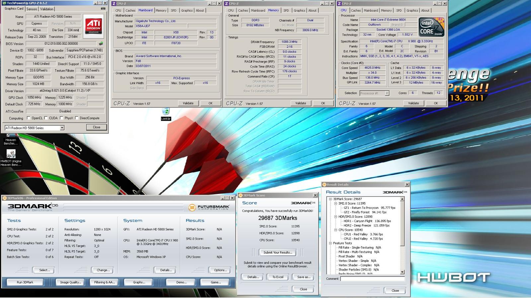Image resolution: width=531 pixels, height=298 pixels.
Task: Click the Intel Core i7 logo in CPU-Z
Action: point(431,27)
